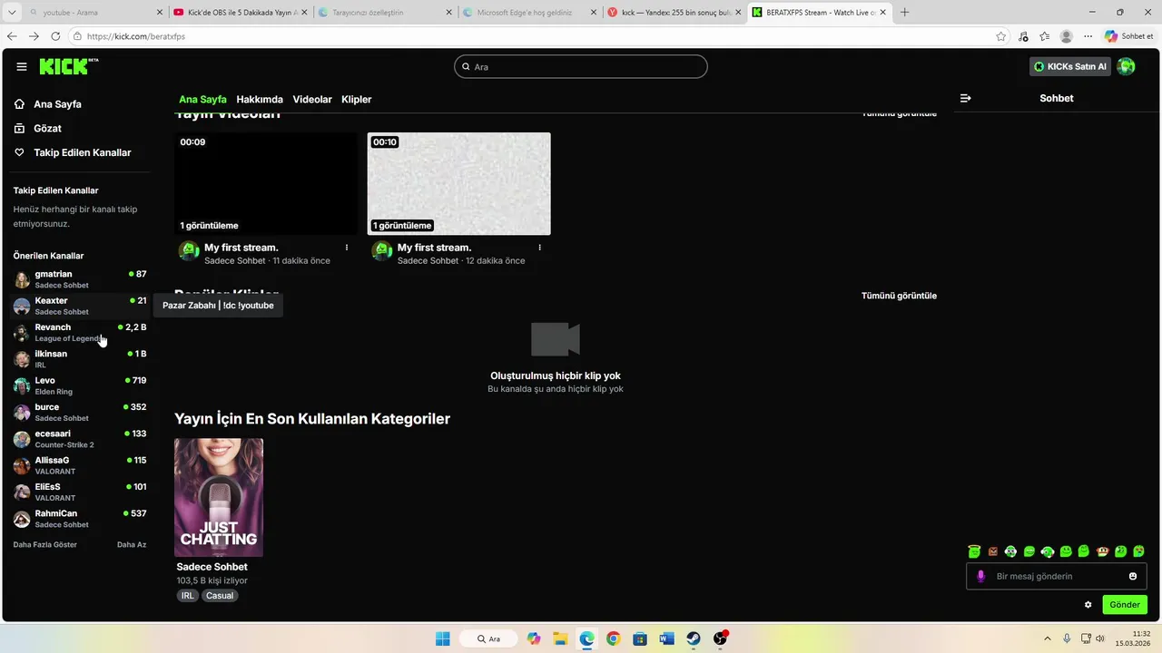
Task: Switch to Videolar tab
Action: 312,99
